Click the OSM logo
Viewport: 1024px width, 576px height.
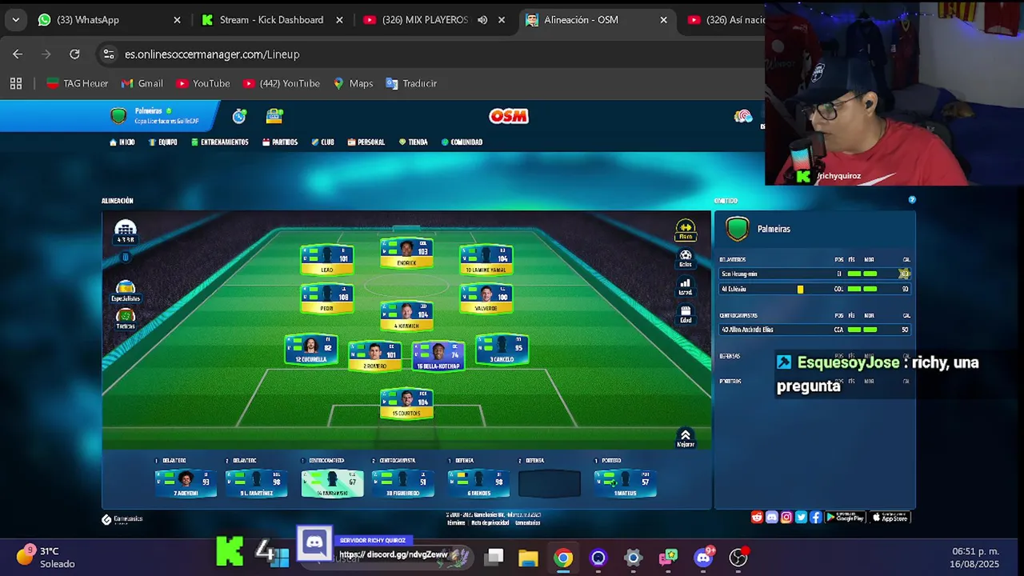point(509,117)
